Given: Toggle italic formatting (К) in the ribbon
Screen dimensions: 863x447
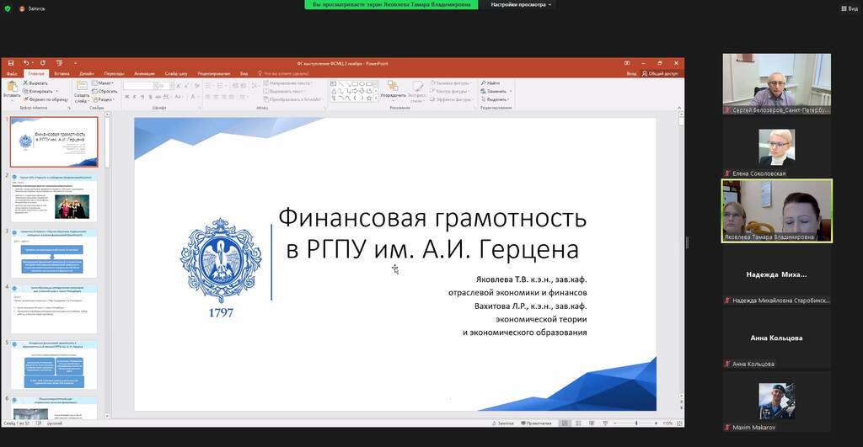Looking at the screenshot, I should (x=134, y=97).
